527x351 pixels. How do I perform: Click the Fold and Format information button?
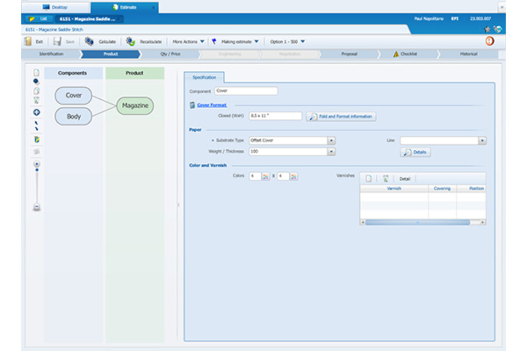click(341, 116)
